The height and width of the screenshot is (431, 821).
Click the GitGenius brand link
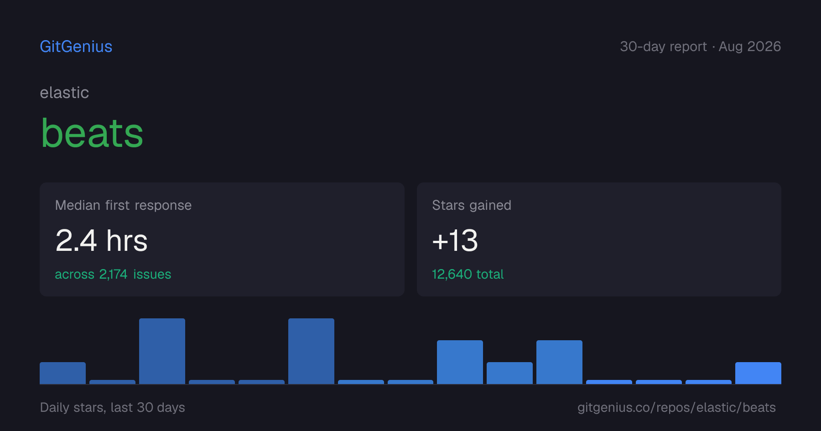pyautogui.click(x=76, y=47)
